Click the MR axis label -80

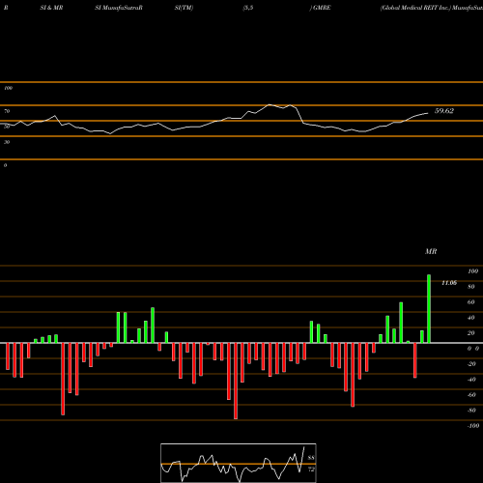471,411
